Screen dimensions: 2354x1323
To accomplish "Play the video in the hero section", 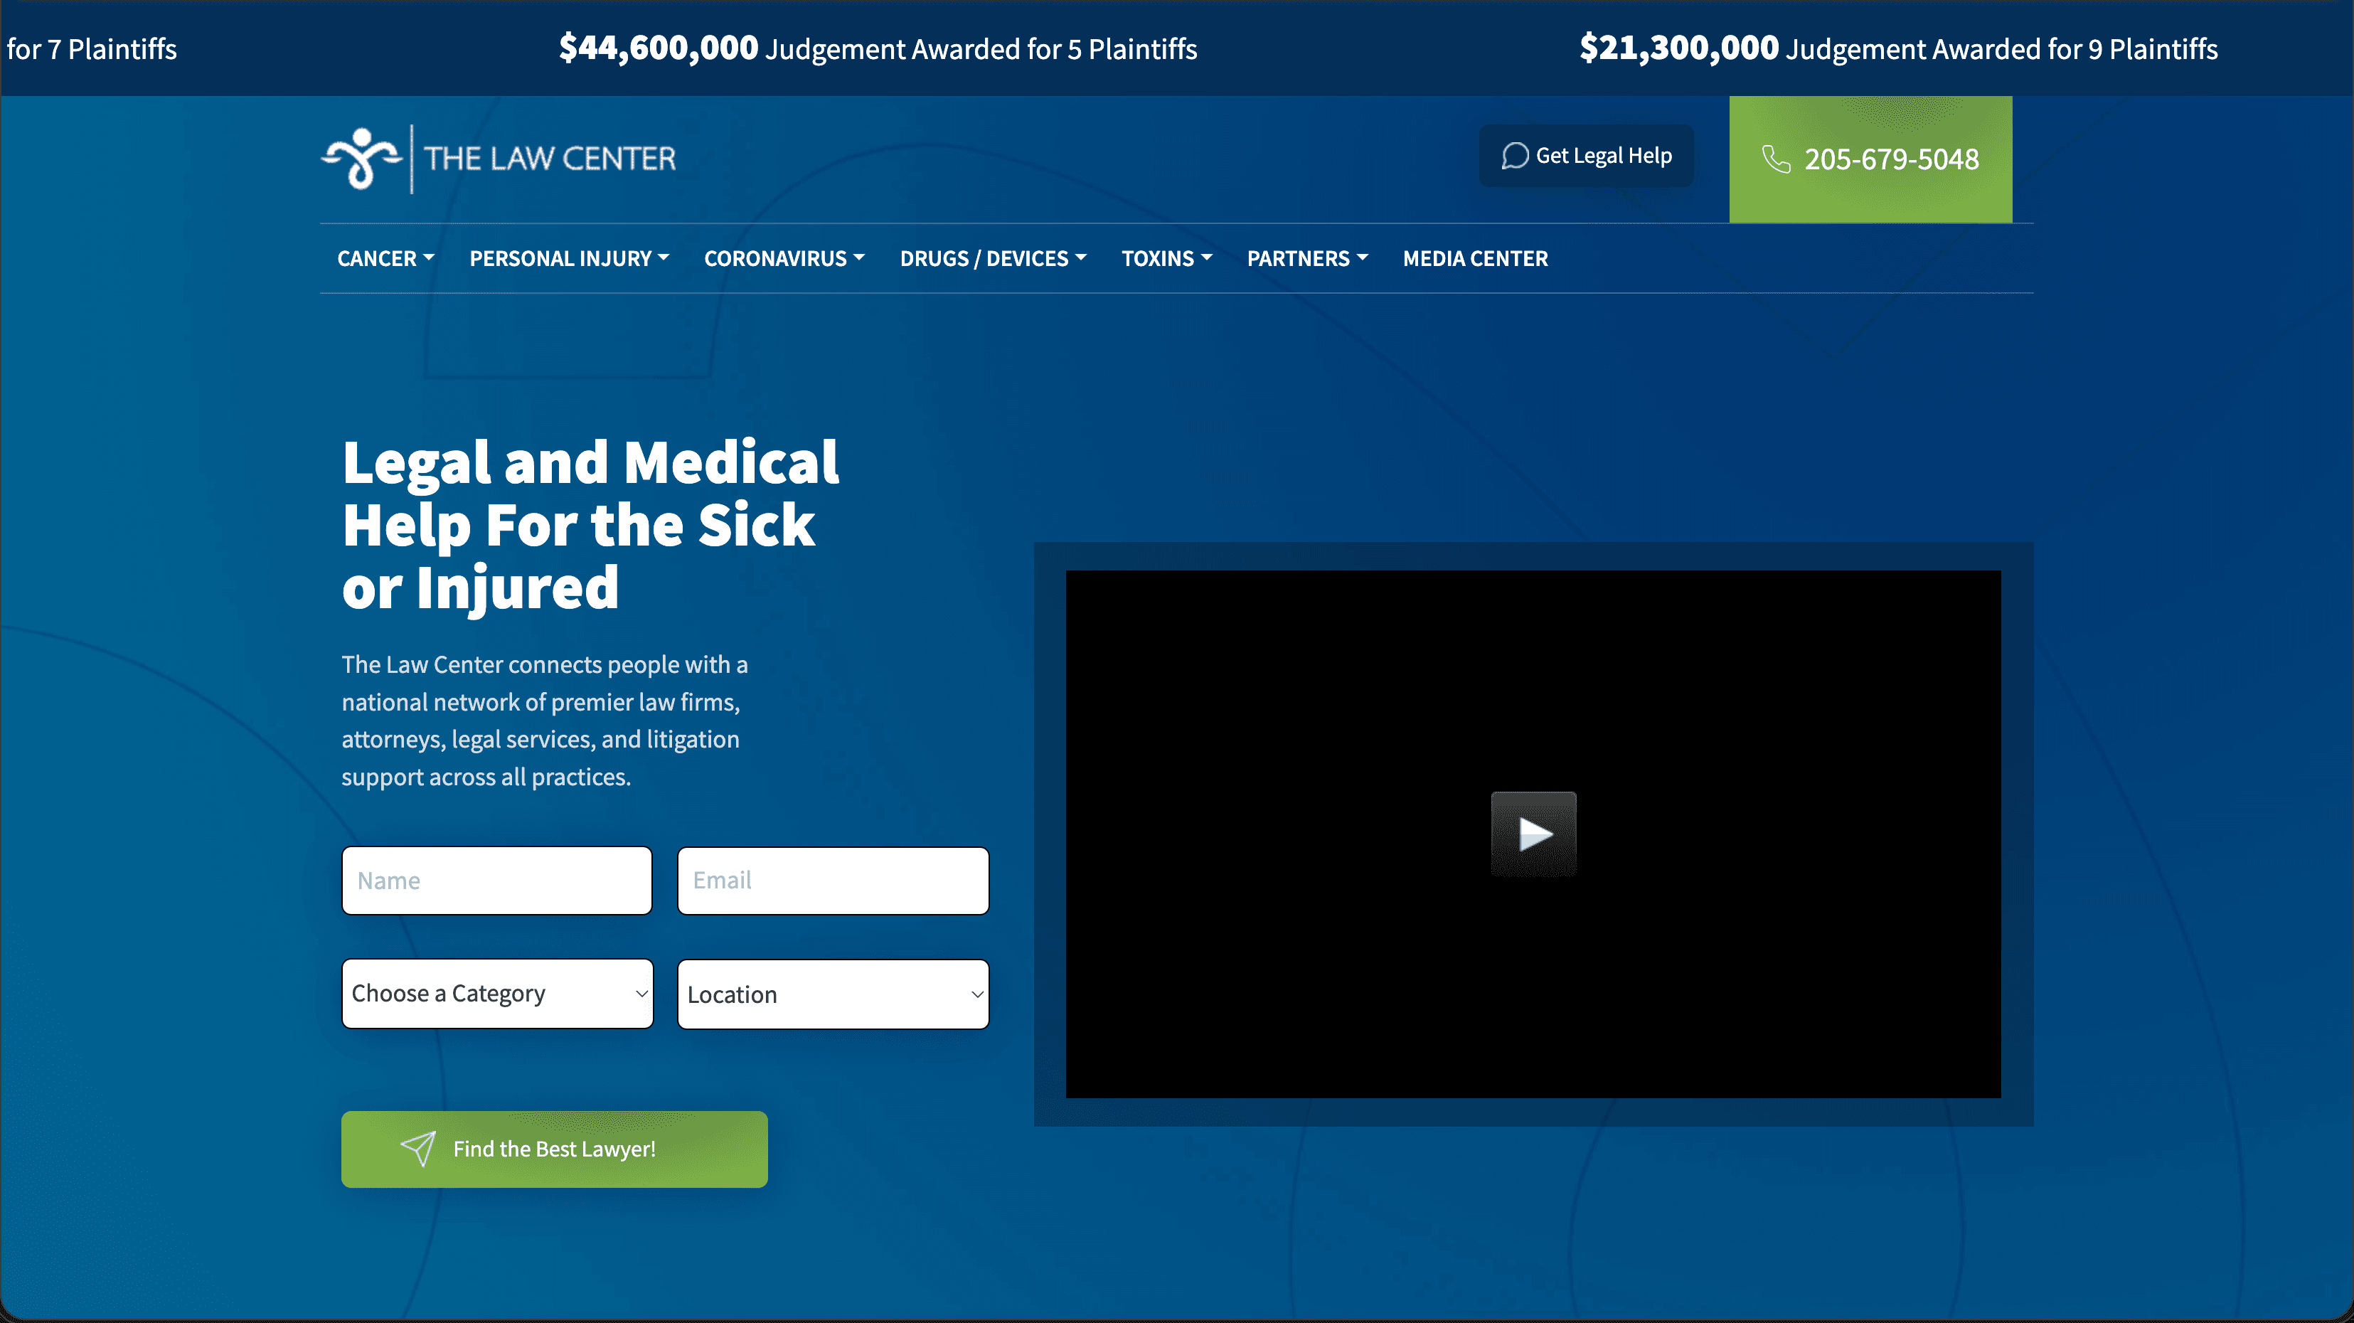I will click(x=1533, y=834).
